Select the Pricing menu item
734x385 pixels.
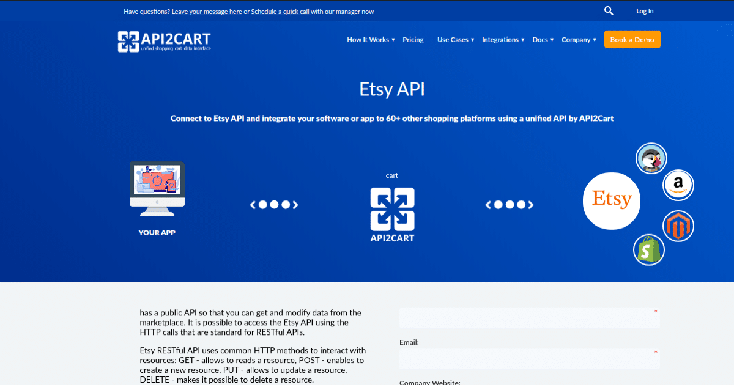pos(413,39)
